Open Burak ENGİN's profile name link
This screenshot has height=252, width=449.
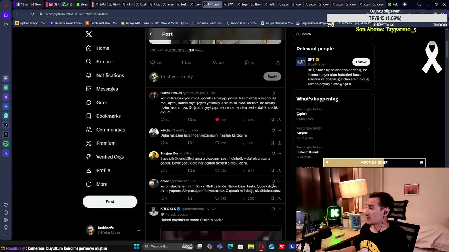[171, 93]
